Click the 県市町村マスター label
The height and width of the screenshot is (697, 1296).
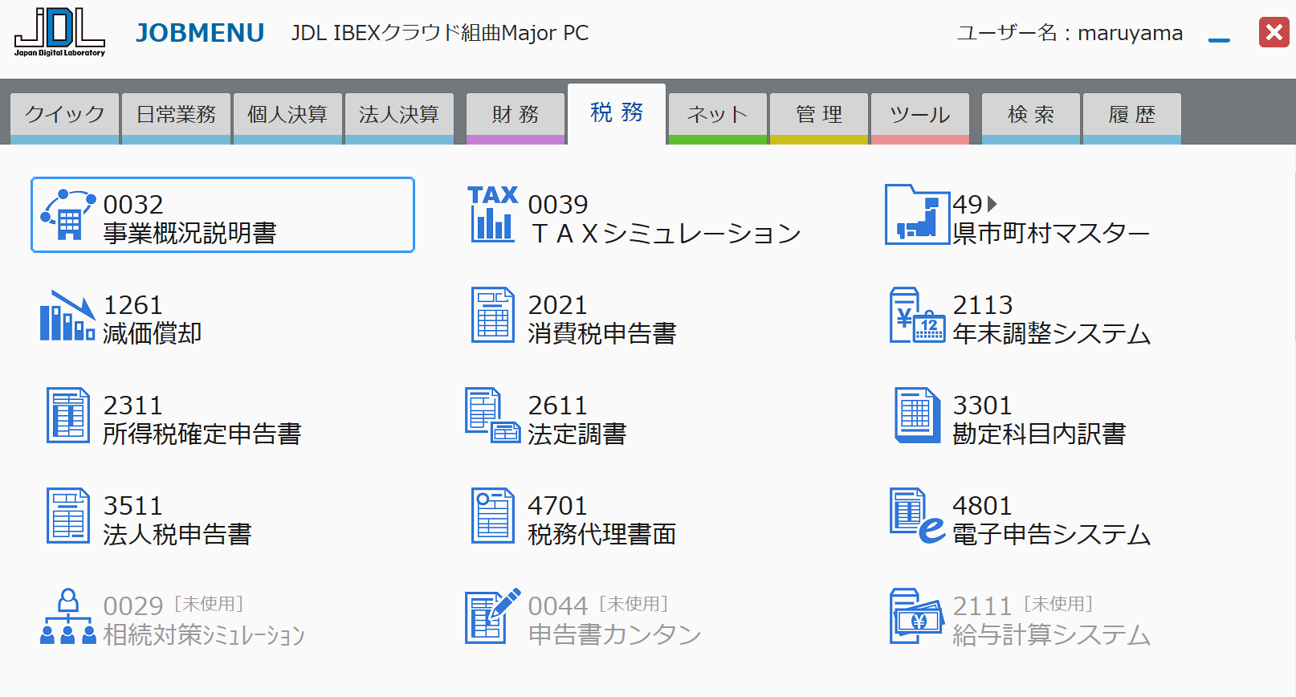pos(1051,233)
